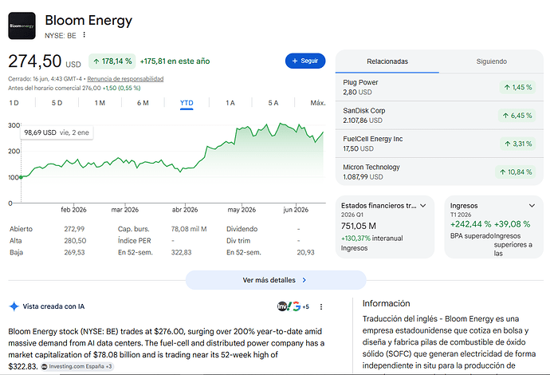Click the Bloom Energy logo thumbnail
The width and height of the screenshot is (550, 375).
click(x=22, y=26)
